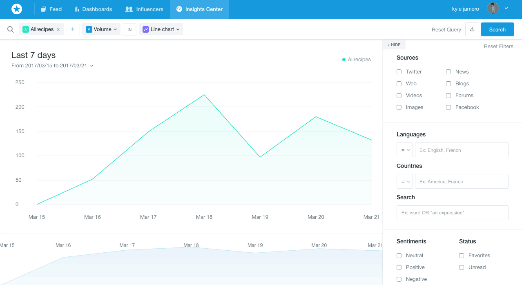This screenshot has width=522, height=285.
Task: Check the Neutral sentiment
Action: coord(399,256)
